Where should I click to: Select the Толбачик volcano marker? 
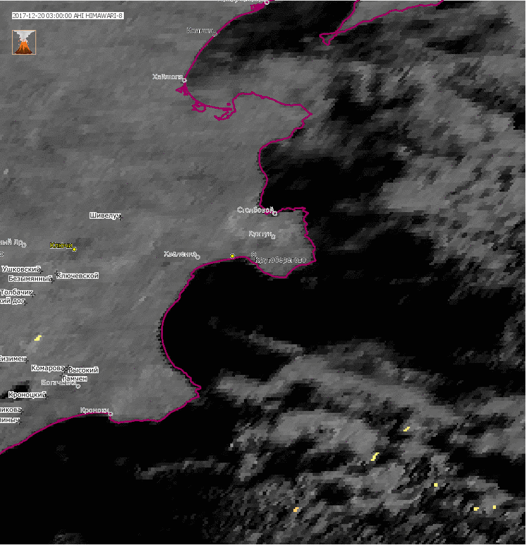(x=32, y=294)
